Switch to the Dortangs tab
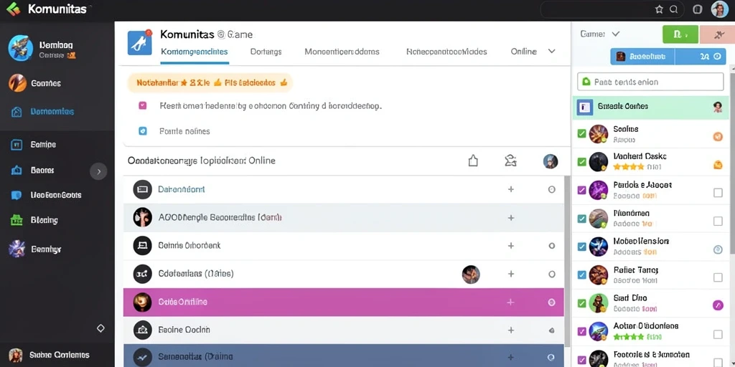Screen dimensions: 735x367 click(266, 52)
